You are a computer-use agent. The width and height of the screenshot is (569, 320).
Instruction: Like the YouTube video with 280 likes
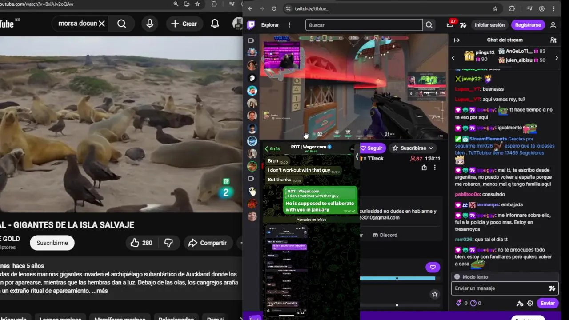pos(141,243)
